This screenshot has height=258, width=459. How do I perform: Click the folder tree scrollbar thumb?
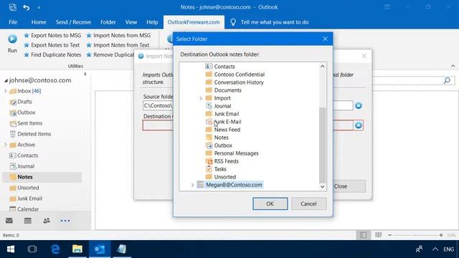322,145
